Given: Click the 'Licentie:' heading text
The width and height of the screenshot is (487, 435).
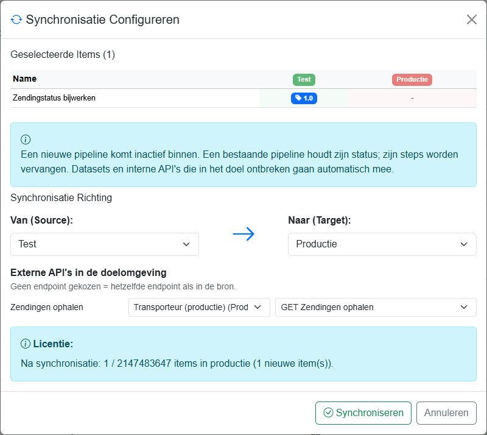Looking at the screenshot, I should coord(53,344).
